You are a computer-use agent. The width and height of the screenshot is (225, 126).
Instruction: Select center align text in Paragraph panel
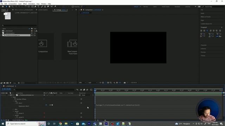[204, 30]
